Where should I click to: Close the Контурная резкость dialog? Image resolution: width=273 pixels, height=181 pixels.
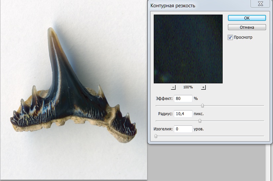tap(261, 4)
